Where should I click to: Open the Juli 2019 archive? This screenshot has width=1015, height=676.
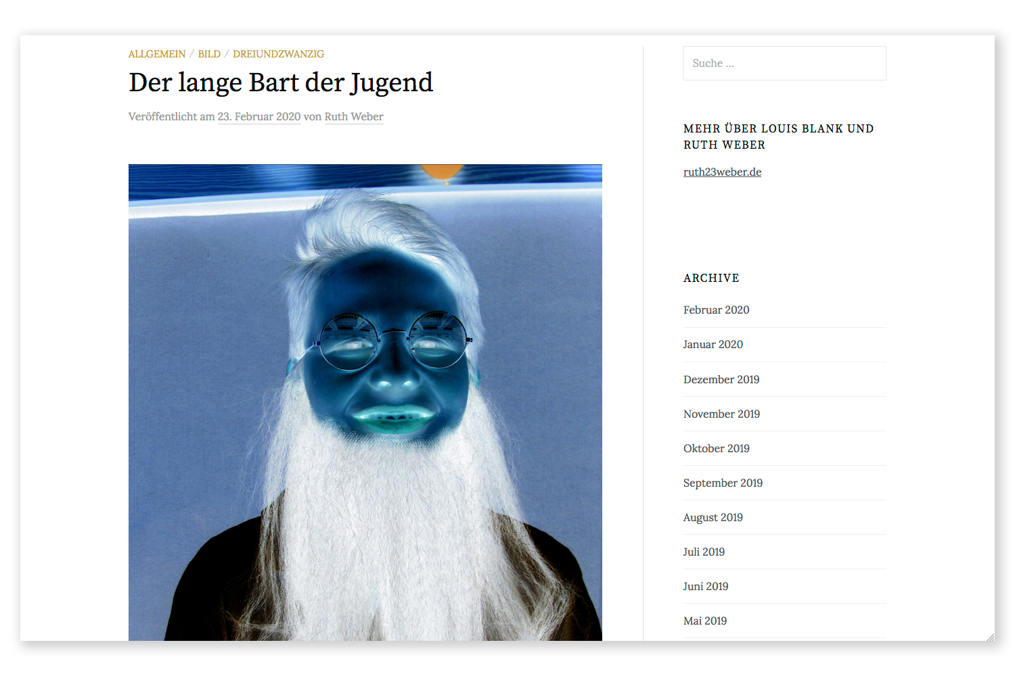tap(704, 552)
